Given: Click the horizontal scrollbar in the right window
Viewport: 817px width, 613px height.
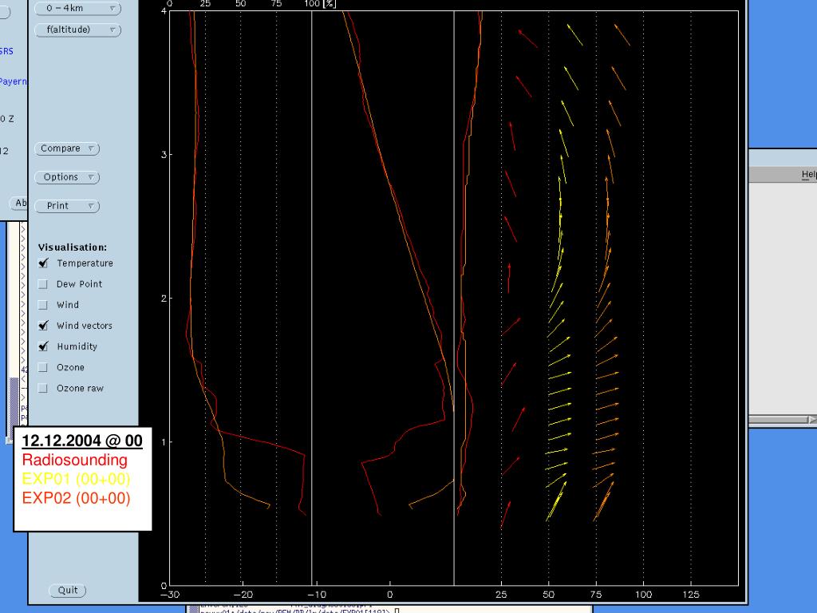Looking at the screenshot, I should point(783,420).
